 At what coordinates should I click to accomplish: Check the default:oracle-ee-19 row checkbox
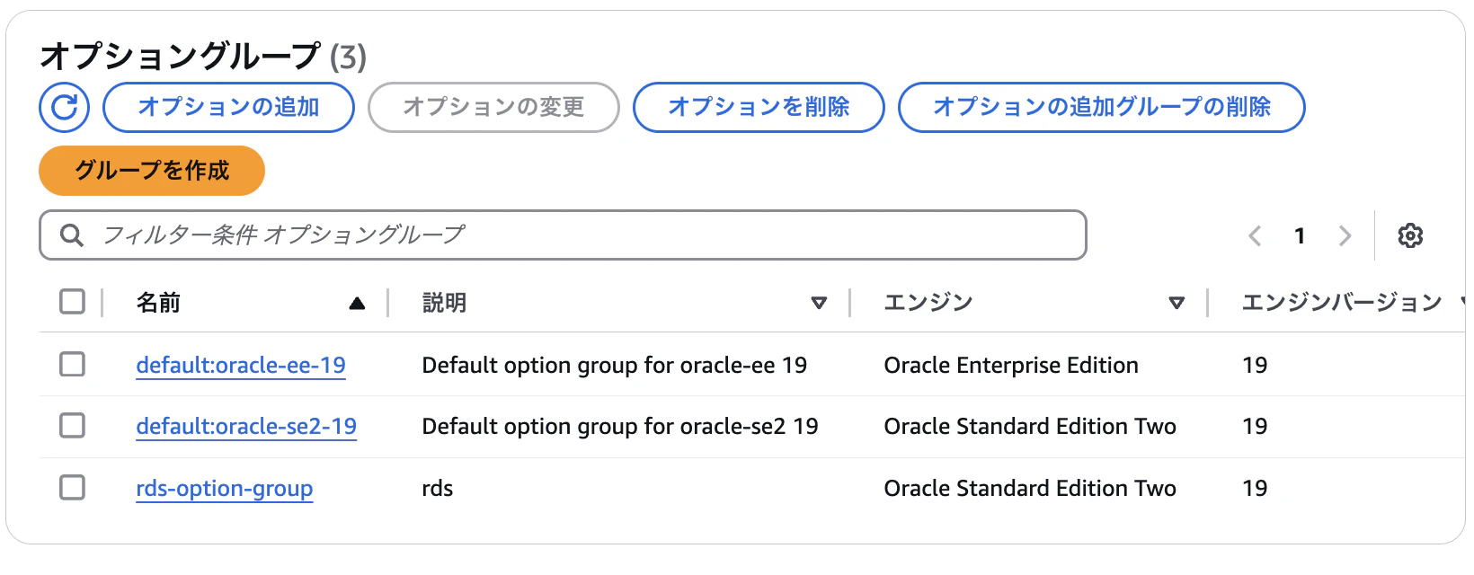coord(72,364)
